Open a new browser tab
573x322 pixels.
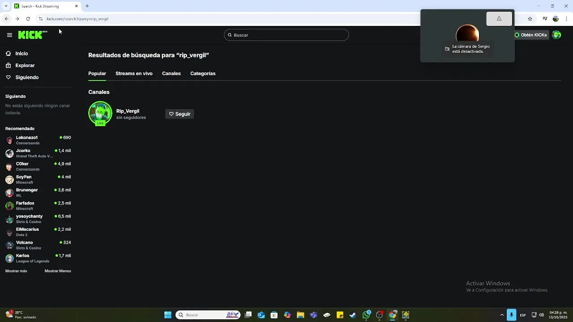point(87,6)
